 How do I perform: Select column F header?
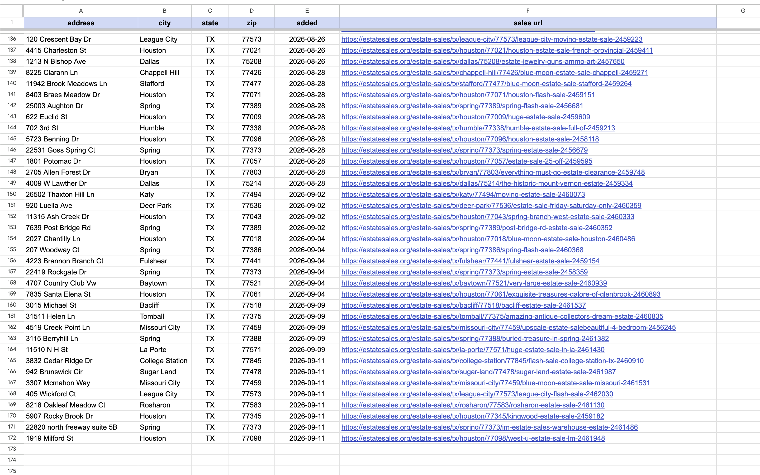click(528, 11)
